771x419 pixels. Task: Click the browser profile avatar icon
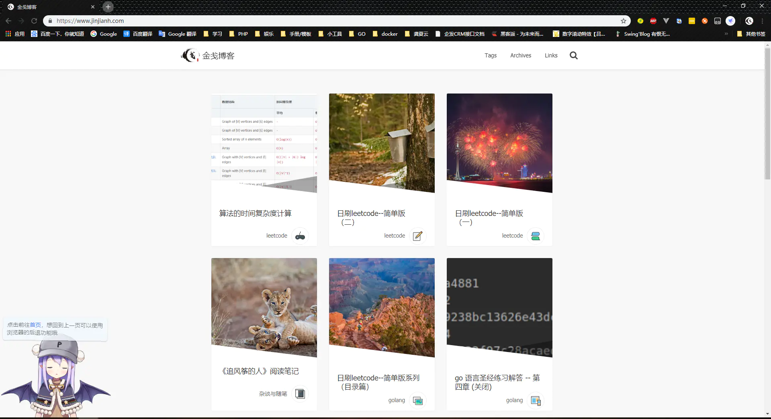click(749, 21)
